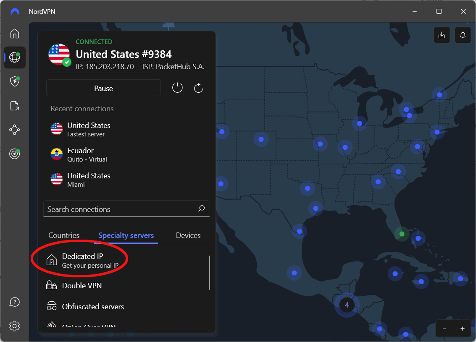Image resolution: width=476 pixels, height=342 pixels.
Task: Open the Dark Web Monitor target icon
Action: tap(15, 154)
